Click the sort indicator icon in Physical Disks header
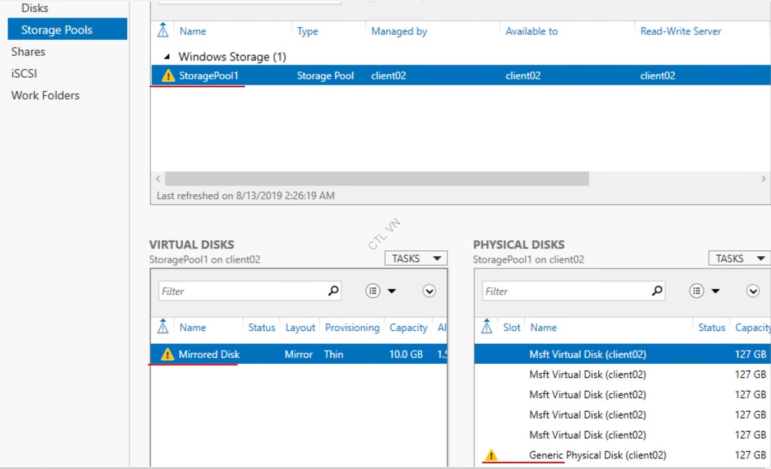Image resolution: width=771 pixels, height=469 pixels. 487,327
